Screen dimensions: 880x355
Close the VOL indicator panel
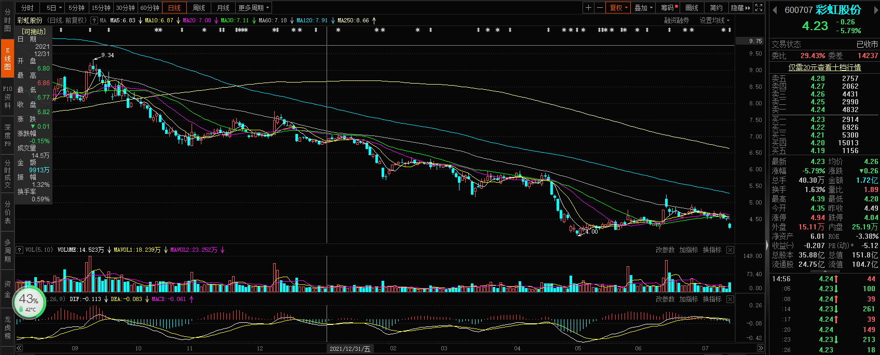point(730,250)
